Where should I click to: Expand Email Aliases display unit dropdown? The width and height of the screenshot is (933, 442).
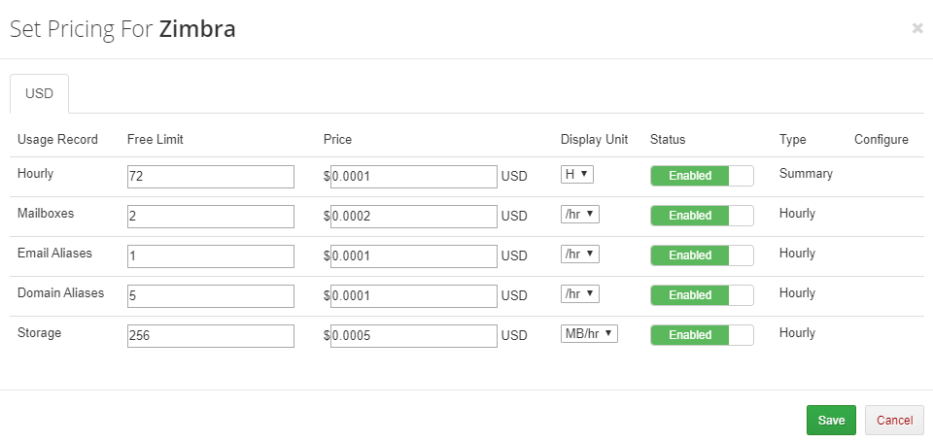pos(579,254)
